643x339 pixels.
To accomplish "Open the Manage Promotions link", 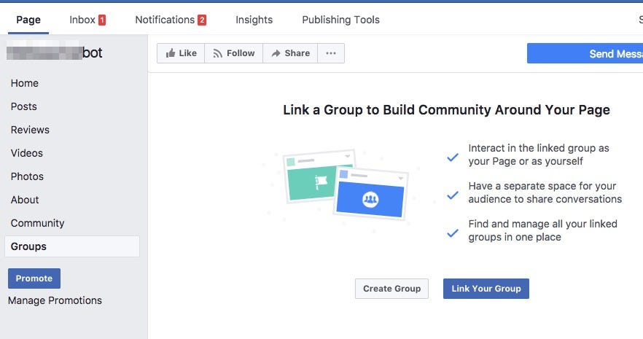I will point(55,300).
